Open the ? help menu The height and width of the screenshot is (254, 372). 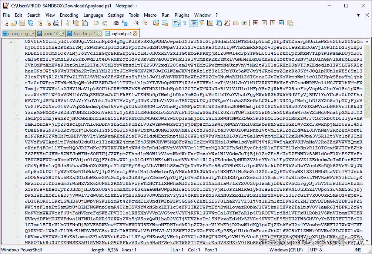point(217,15)
